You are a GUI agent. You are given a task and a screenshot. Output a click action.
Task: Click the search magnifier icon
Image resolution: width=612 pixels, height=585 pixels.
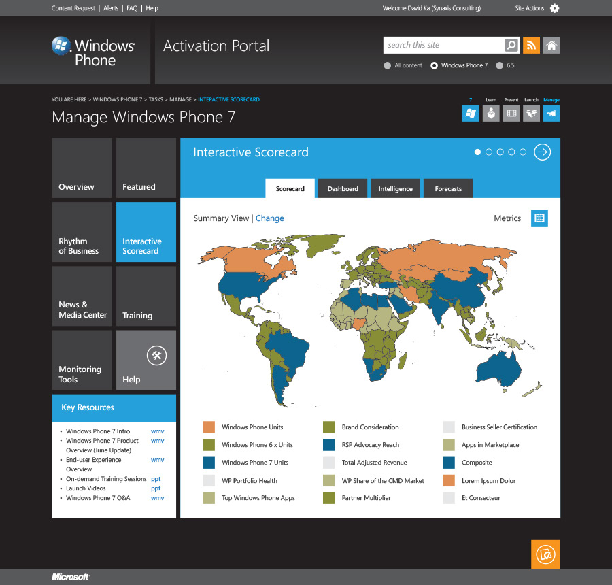(x=511, y=46)
